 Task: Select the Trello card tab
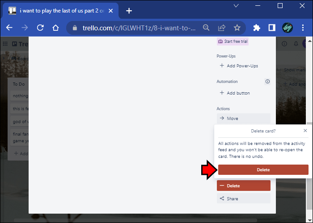[x=60, y=11]
